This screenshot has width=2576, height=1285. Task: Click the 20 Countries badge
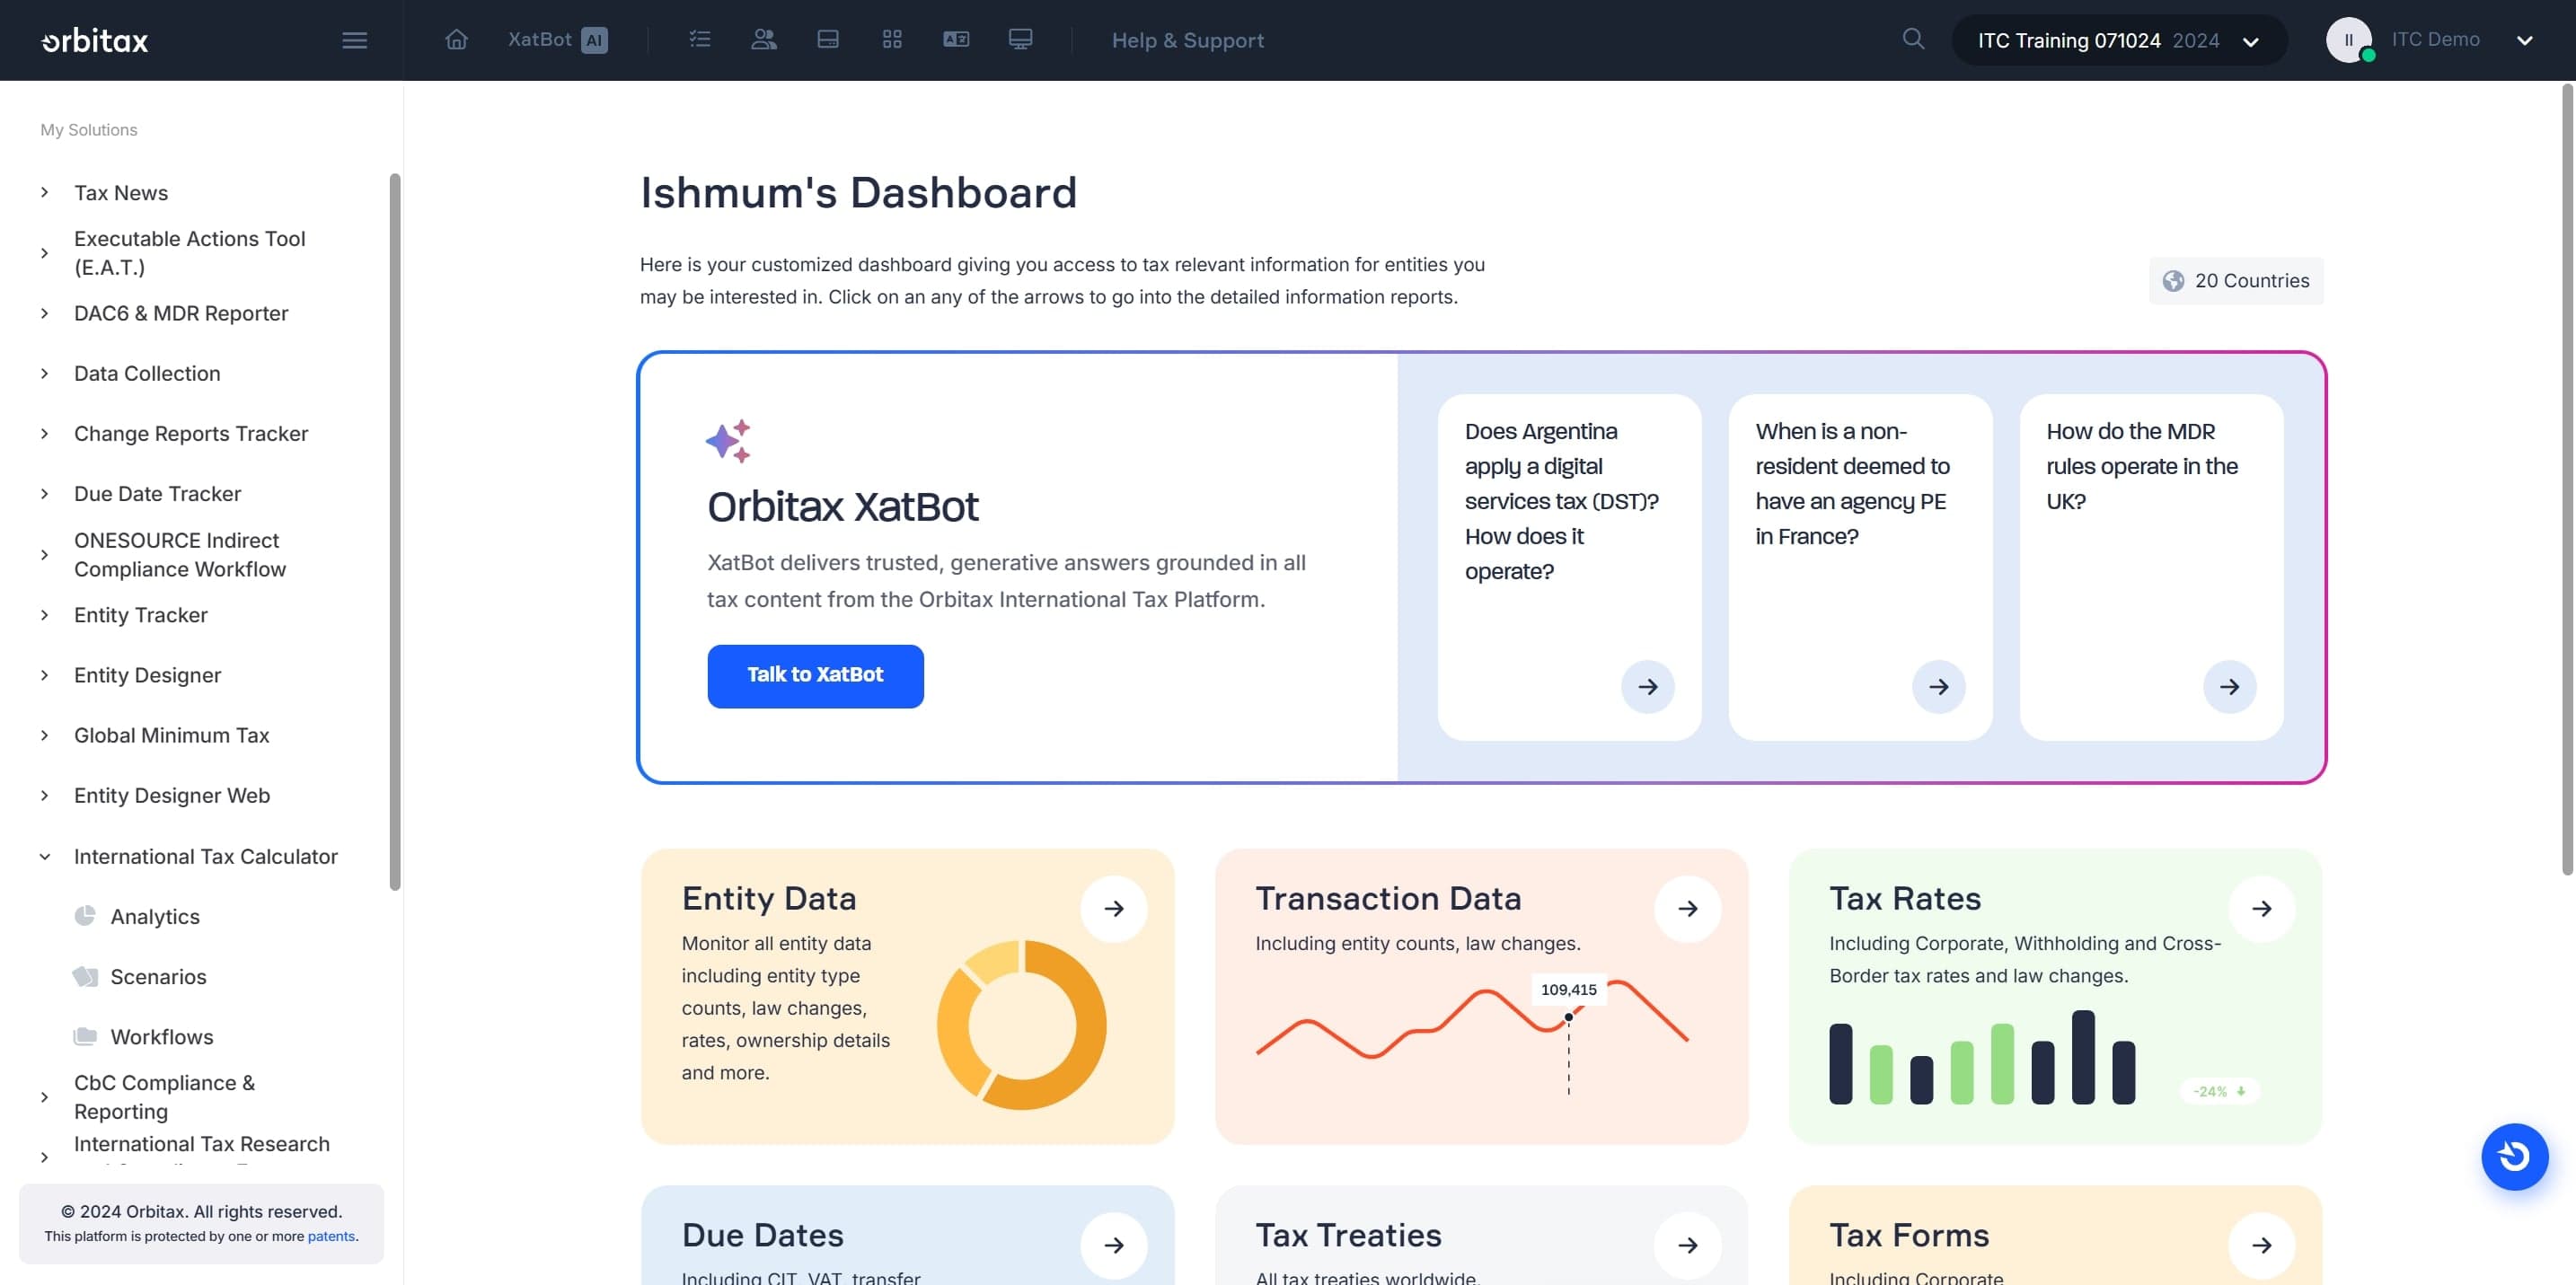point(2236,281)
